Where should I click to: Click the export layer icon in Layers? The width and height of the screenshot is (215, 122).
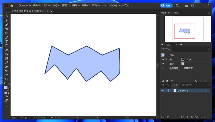click(182, 117)
